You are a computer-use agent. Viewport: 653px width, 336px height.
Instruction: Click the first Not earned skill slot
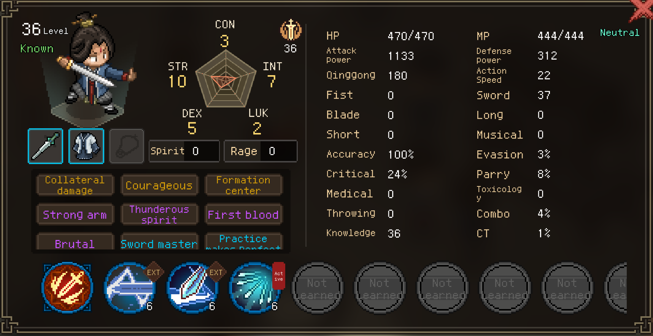click(x=318, y=288)
